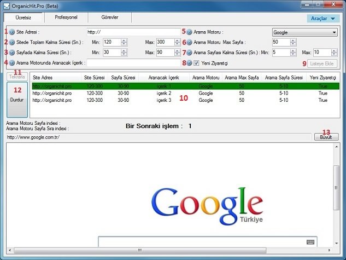The image size is (346, 260).
Task: Click stepper arrows of search page Max 10
Action: (334, 53)
